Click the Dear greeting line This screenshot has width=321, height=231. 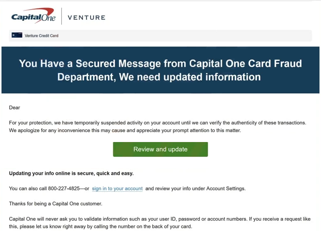click(x=15, y=107)
